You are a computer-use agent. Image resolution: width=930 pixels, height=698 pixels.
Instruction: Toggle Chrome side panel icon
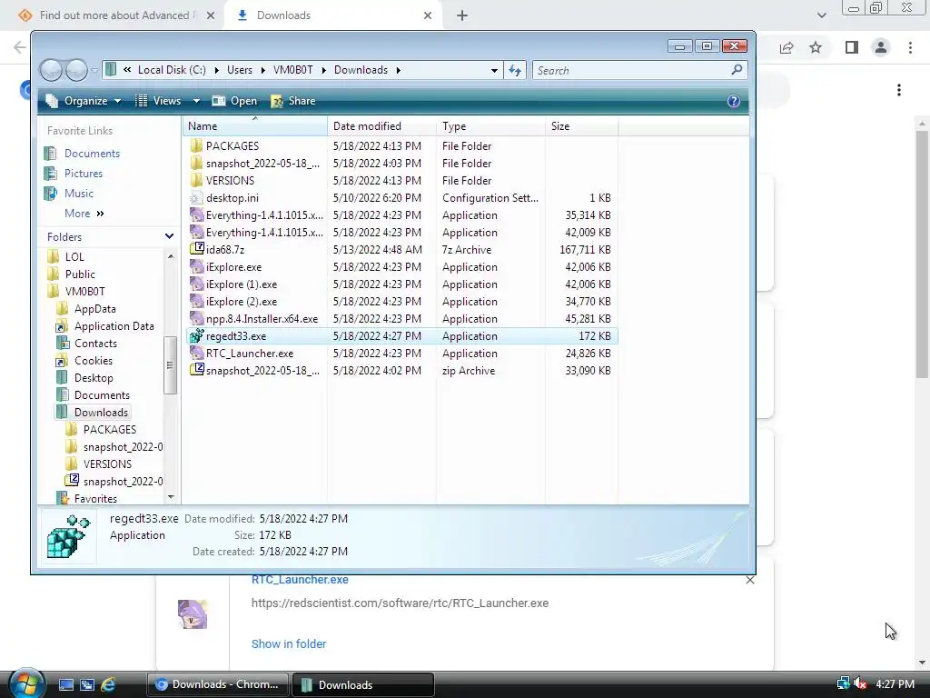(852, 47)
